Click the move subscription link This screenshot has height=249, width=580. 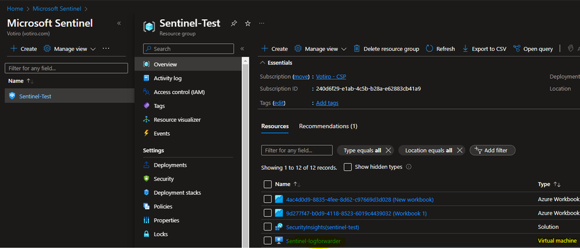point(301,76)
